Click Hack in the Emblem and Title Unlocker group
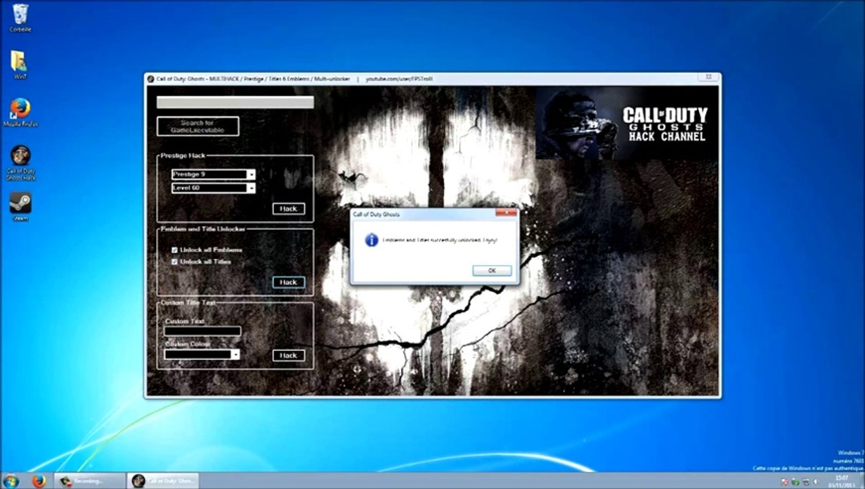865x489 pixels. point(288,282)
